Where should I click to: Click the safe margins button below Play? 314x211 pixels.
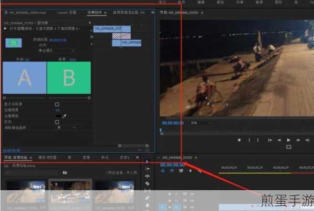click(x=288, y=147)
